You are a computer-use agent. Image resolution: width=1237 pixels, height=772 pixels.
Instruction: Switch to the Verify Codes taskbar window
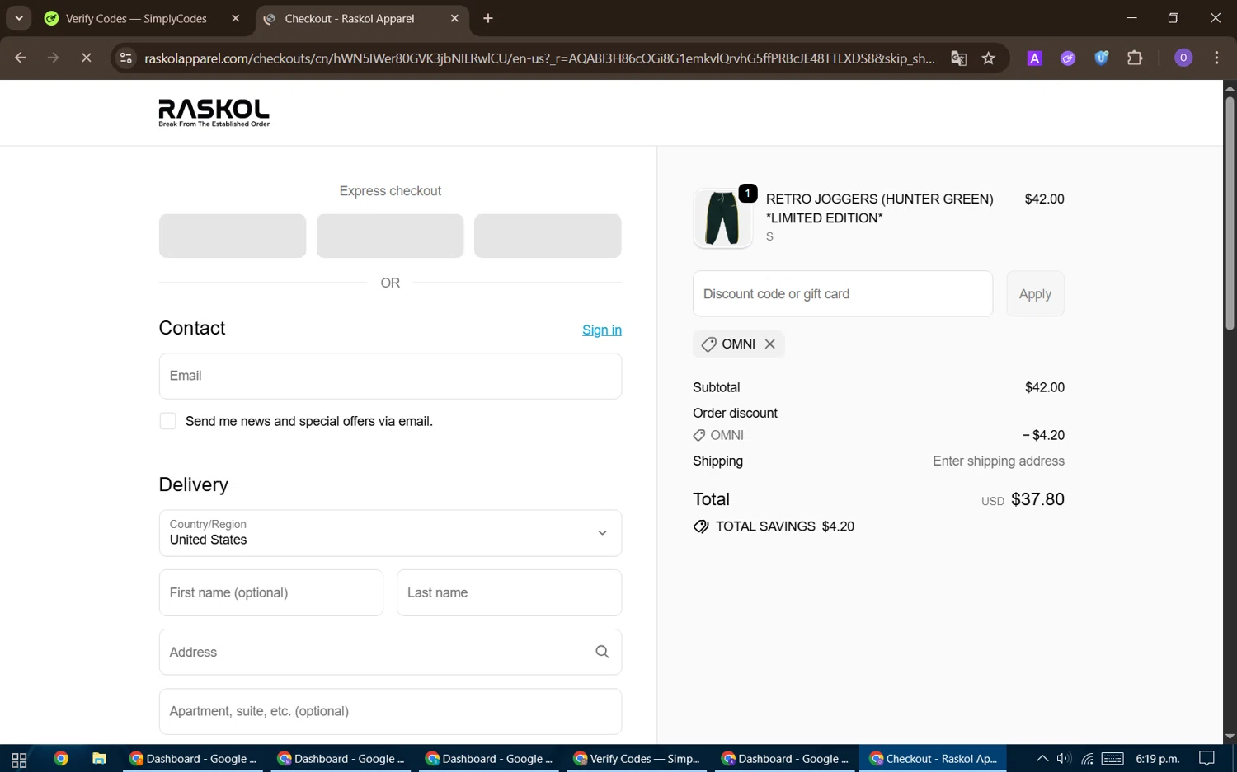tap(637, 759)
